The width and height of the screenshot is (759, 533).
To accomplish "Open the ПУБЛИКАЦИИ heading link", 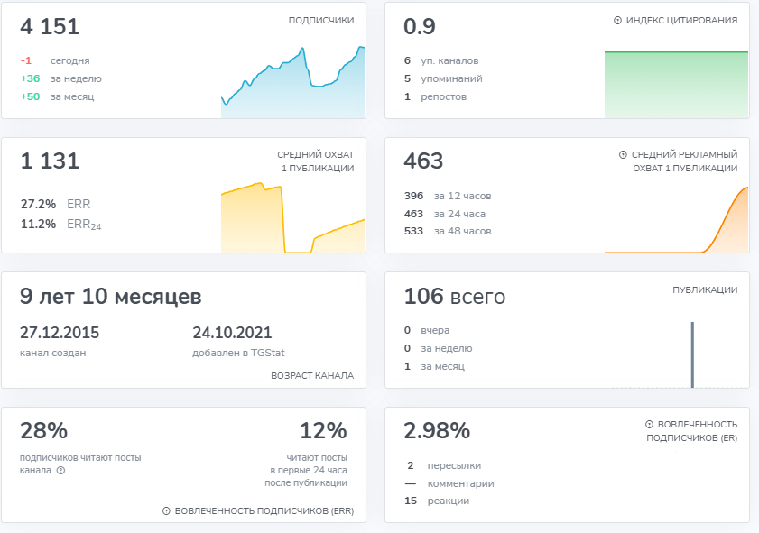I will coord(704,290).
